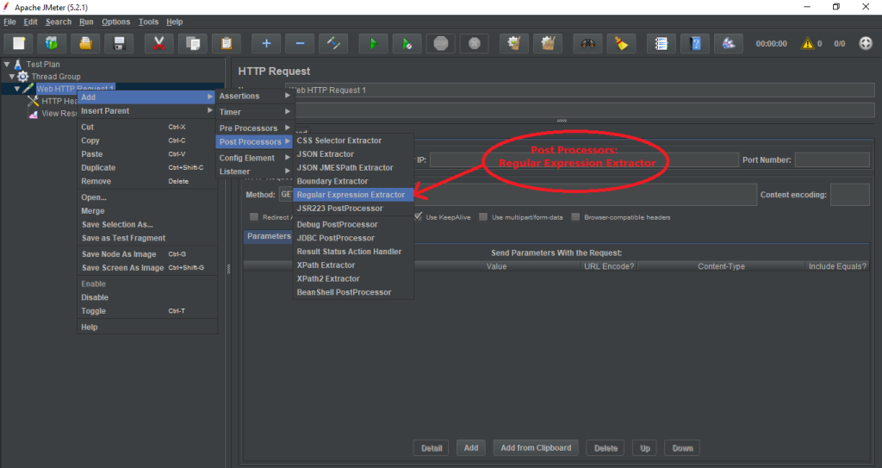
Task: Tick the Browser-compatible headers checkbox
Action: coord(576,217)
